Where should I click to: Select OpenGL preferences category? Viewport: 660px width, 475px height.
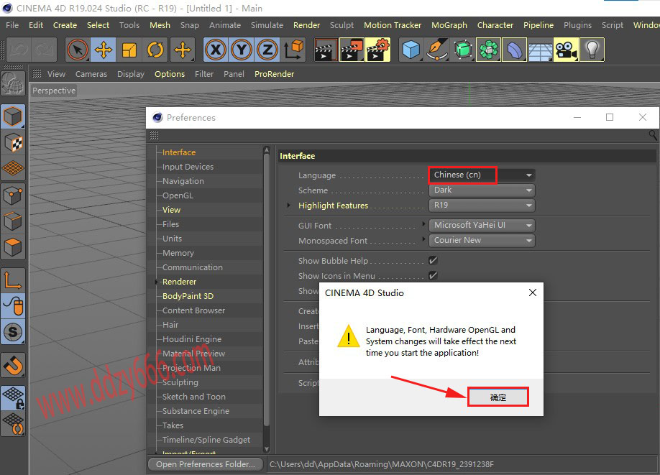pyautogui.click(x=178, y=195)
